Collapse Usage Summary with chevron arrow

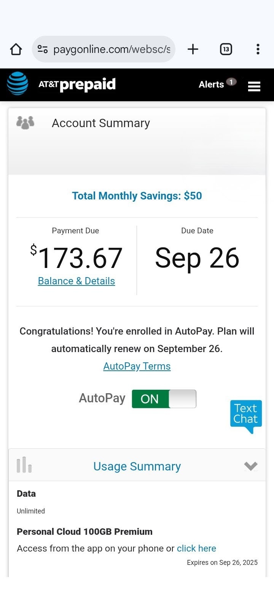click(x=251, y=466)
